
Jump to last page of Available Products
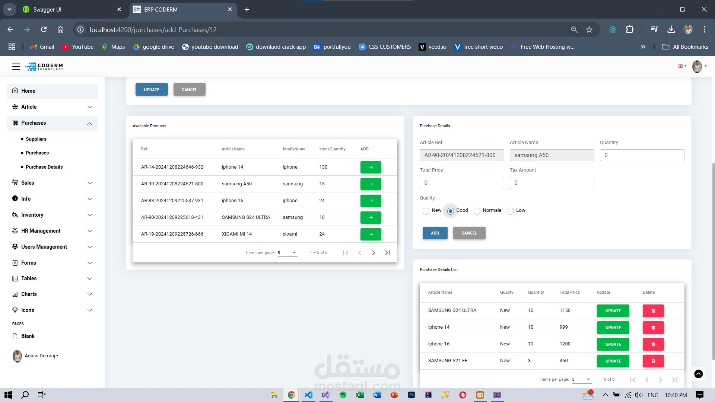pos(388,253)
